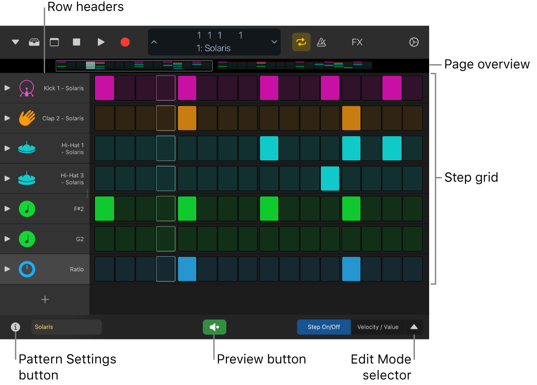The width and height of the screenshot is (537, 385).
Task: Toggle the cycle loop button
Action: coord(301,42)
